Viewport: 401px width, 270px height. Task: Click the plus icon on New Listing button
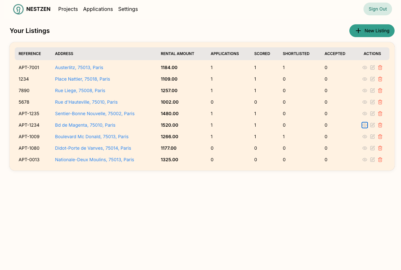point(358,31)
